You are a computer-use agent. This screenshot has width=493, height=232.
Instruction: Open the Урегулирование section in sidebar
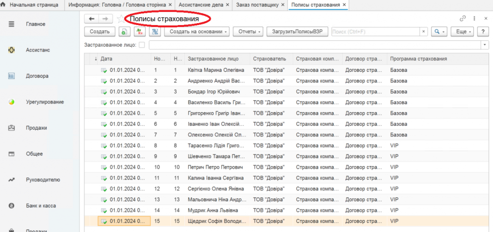click(45, 102)
